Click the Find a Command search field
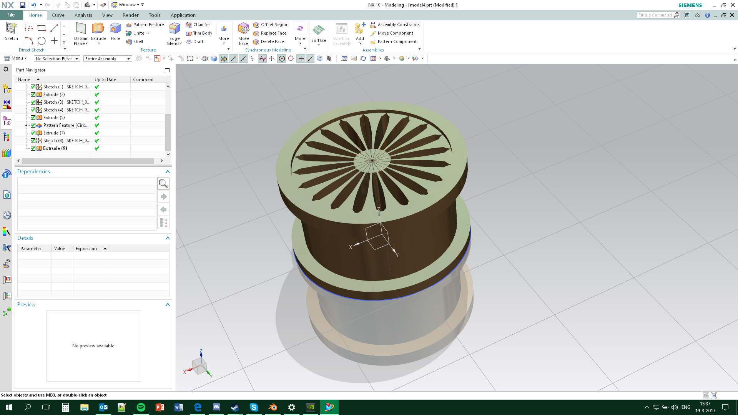 pos(655,15)
